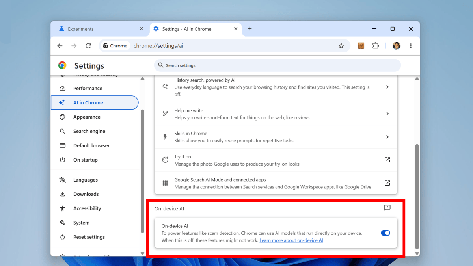Expand History search, powered by AI
Image resolution: width=473 pixels, height=266 pixels.
[387, 87]
